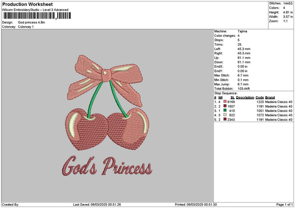Click the Min Stitch value "0.1 mm"

(x=243, y=80)
